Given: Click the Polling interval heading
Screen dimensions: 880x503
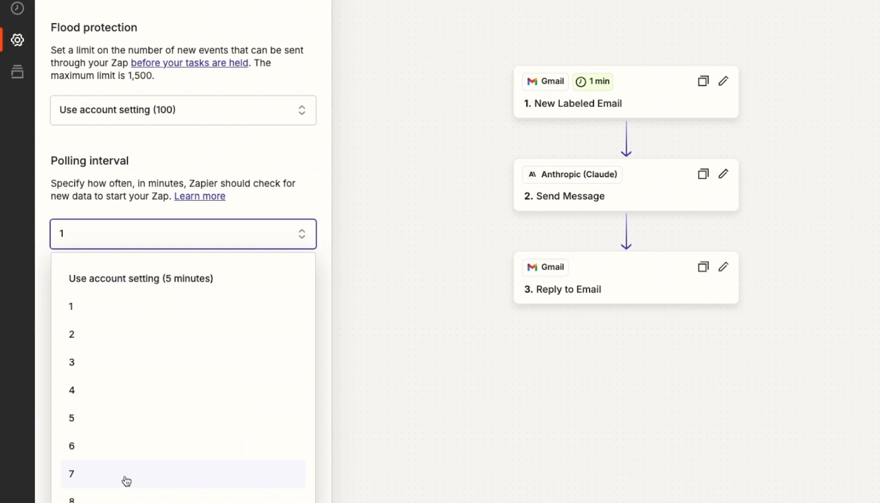Looking at the screenshot, I should click(90, 161).
